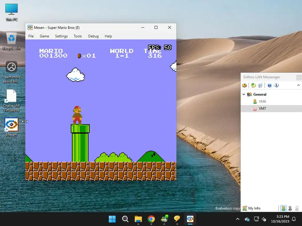Click the network monitor tray icon
The height and width of the screenshot is (226, 302).
[x=256, y=219]
